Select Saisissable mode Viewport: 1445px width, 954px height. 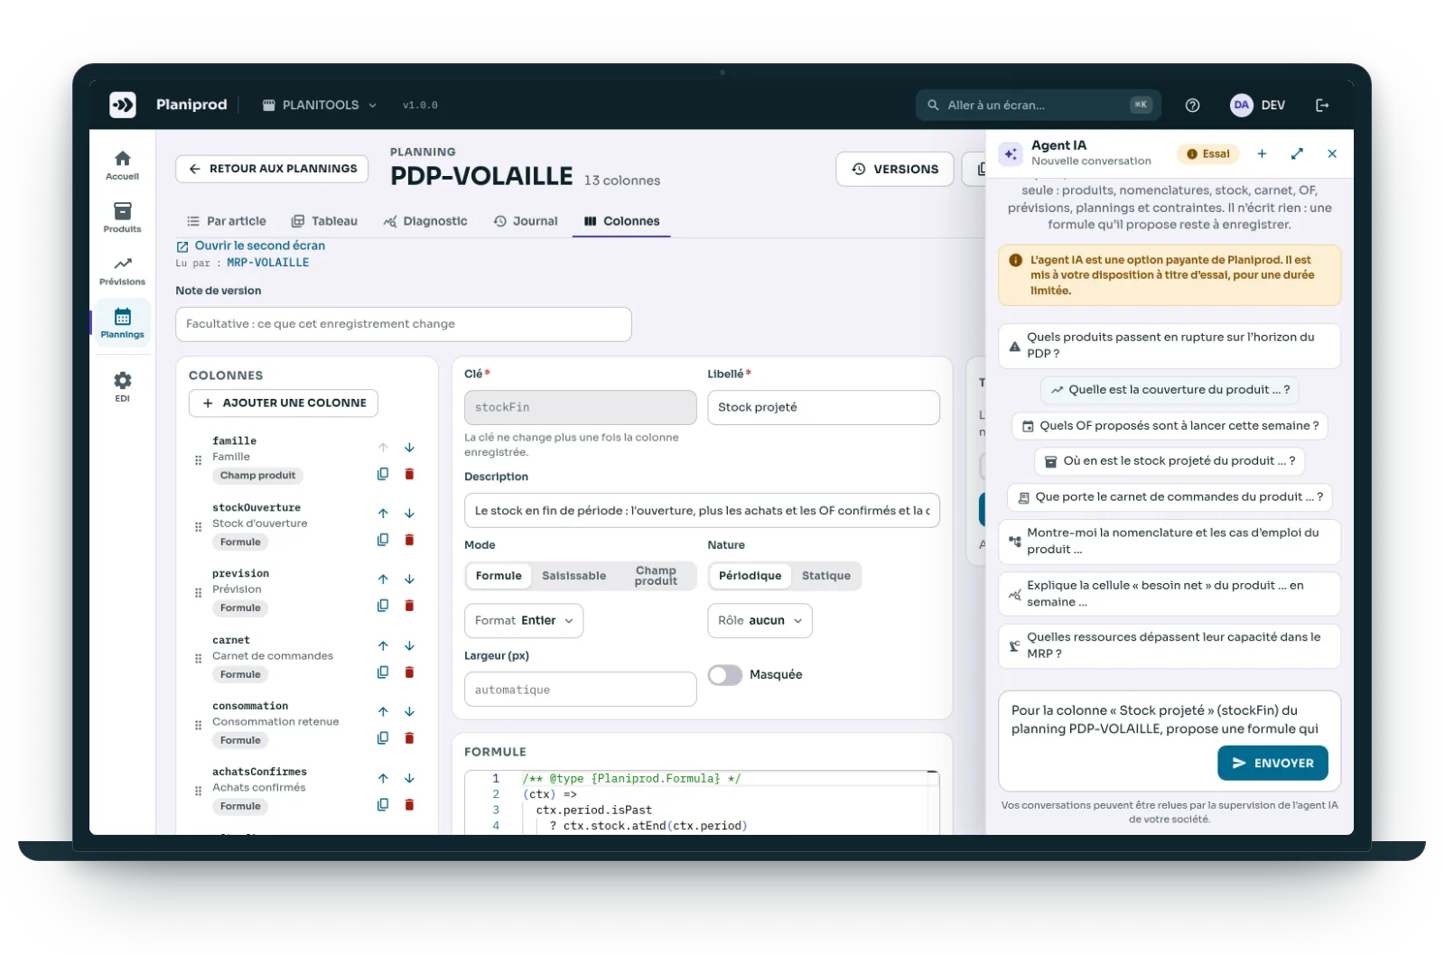(573, 576)
